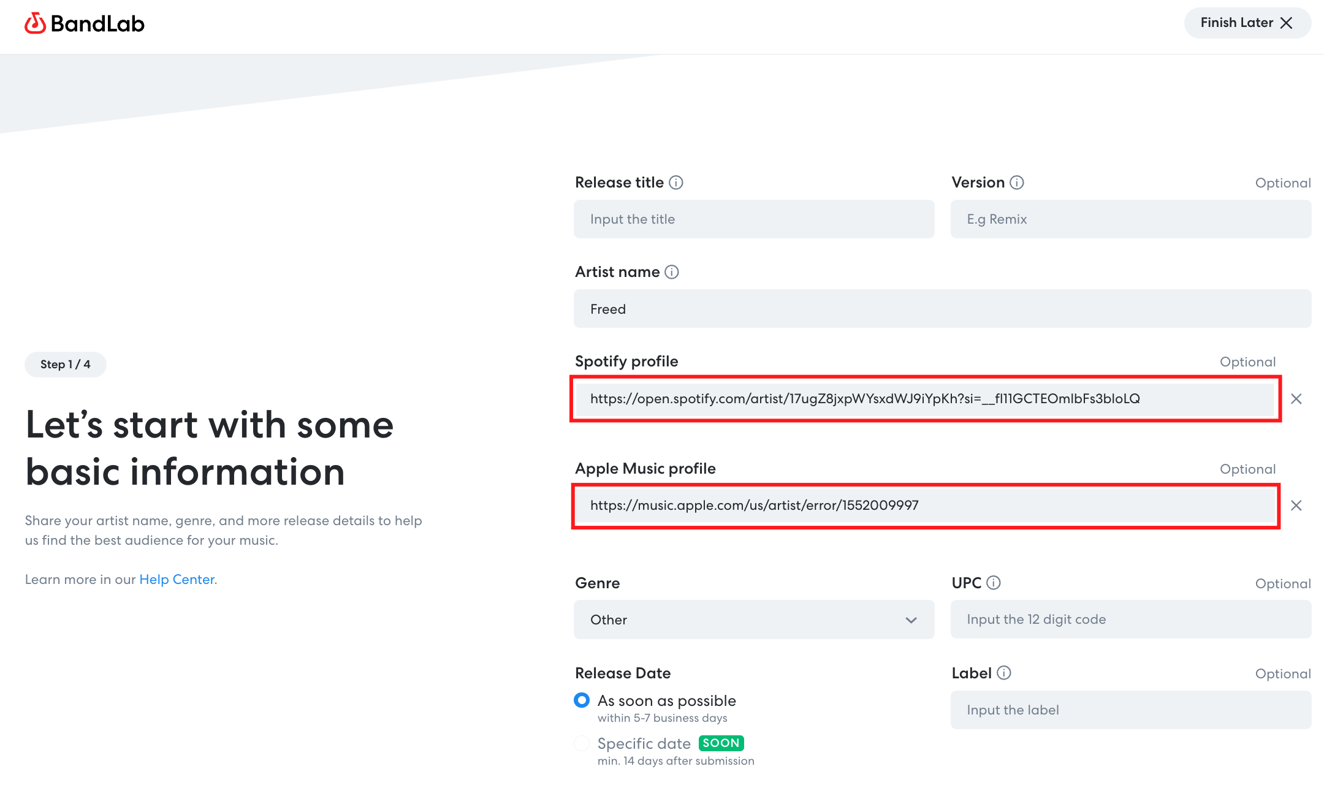Click the UPC 12 digit code field
The image size is (1324, 788).
(1131, 619)
